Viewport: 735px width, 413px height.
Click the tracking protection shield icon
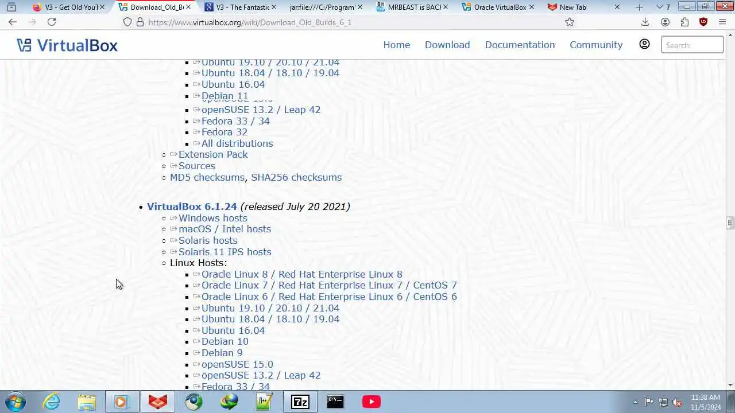[x=127, y=22]
